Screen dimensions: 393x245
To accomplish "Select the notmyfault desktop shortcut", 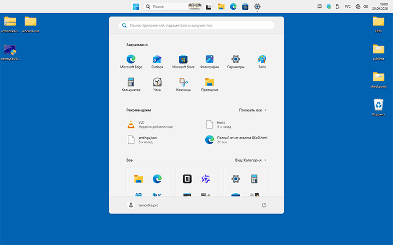I will tap(10, 52).
